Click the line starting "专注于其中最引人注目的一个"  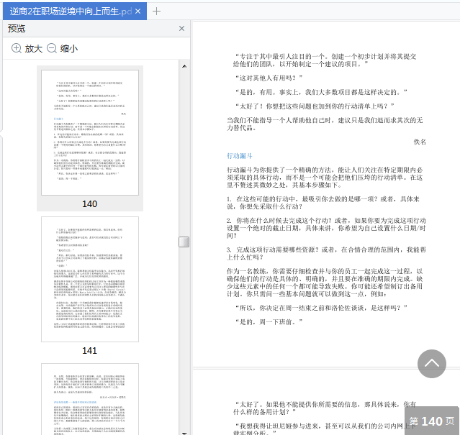pyautogui.click(x=325, y=60)
